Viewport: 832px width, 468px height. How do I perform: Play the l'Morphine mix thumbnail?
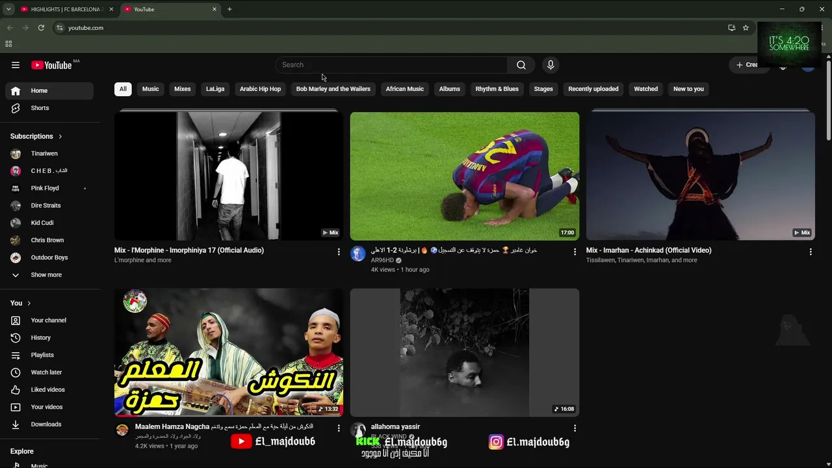point(229,176)
